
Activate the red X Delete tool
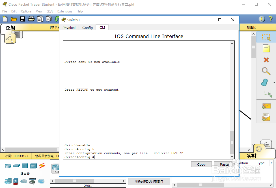point(266,60)
